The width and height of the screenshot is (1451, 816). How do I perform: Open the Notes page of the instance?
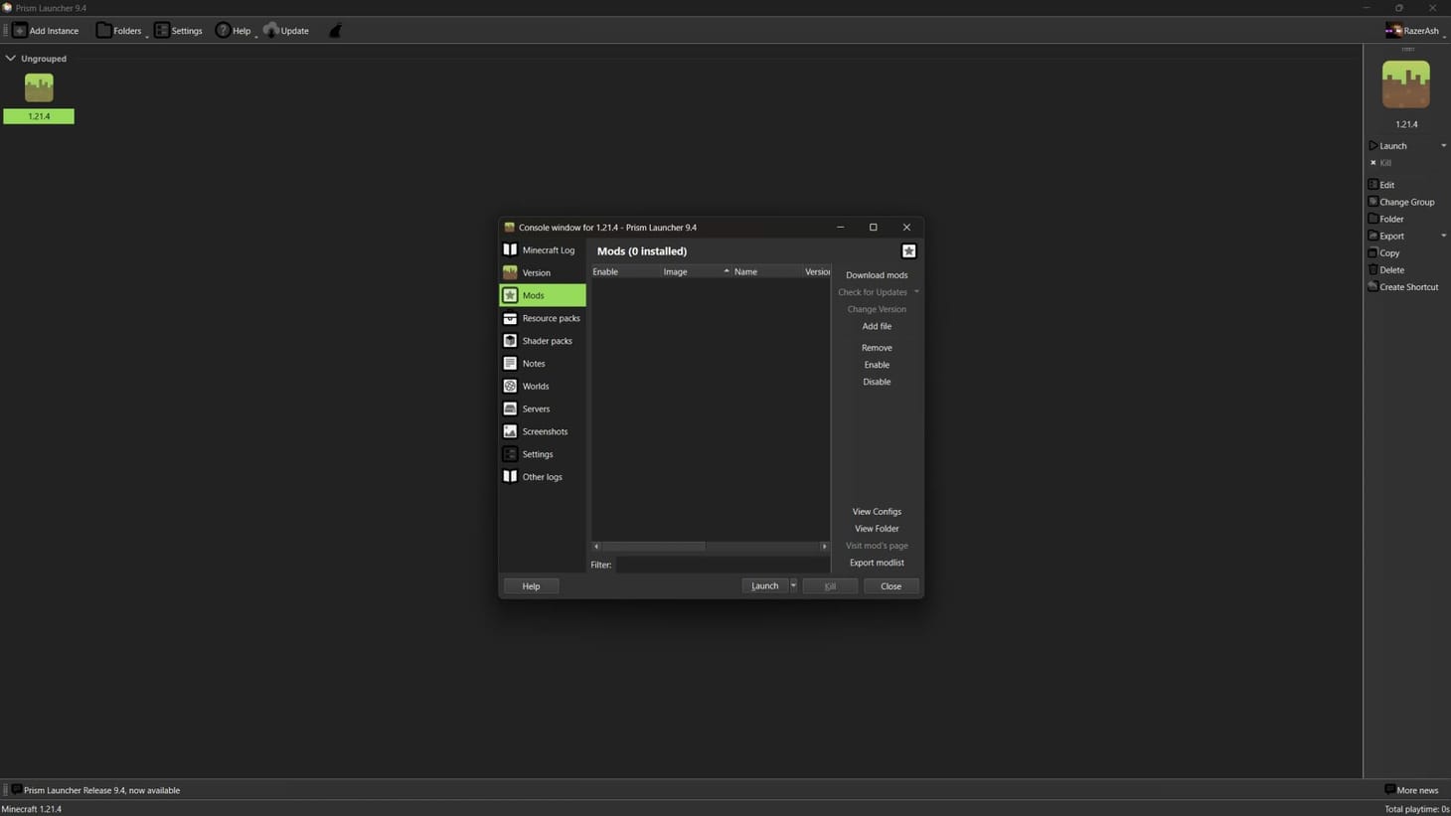coord(534,363)
